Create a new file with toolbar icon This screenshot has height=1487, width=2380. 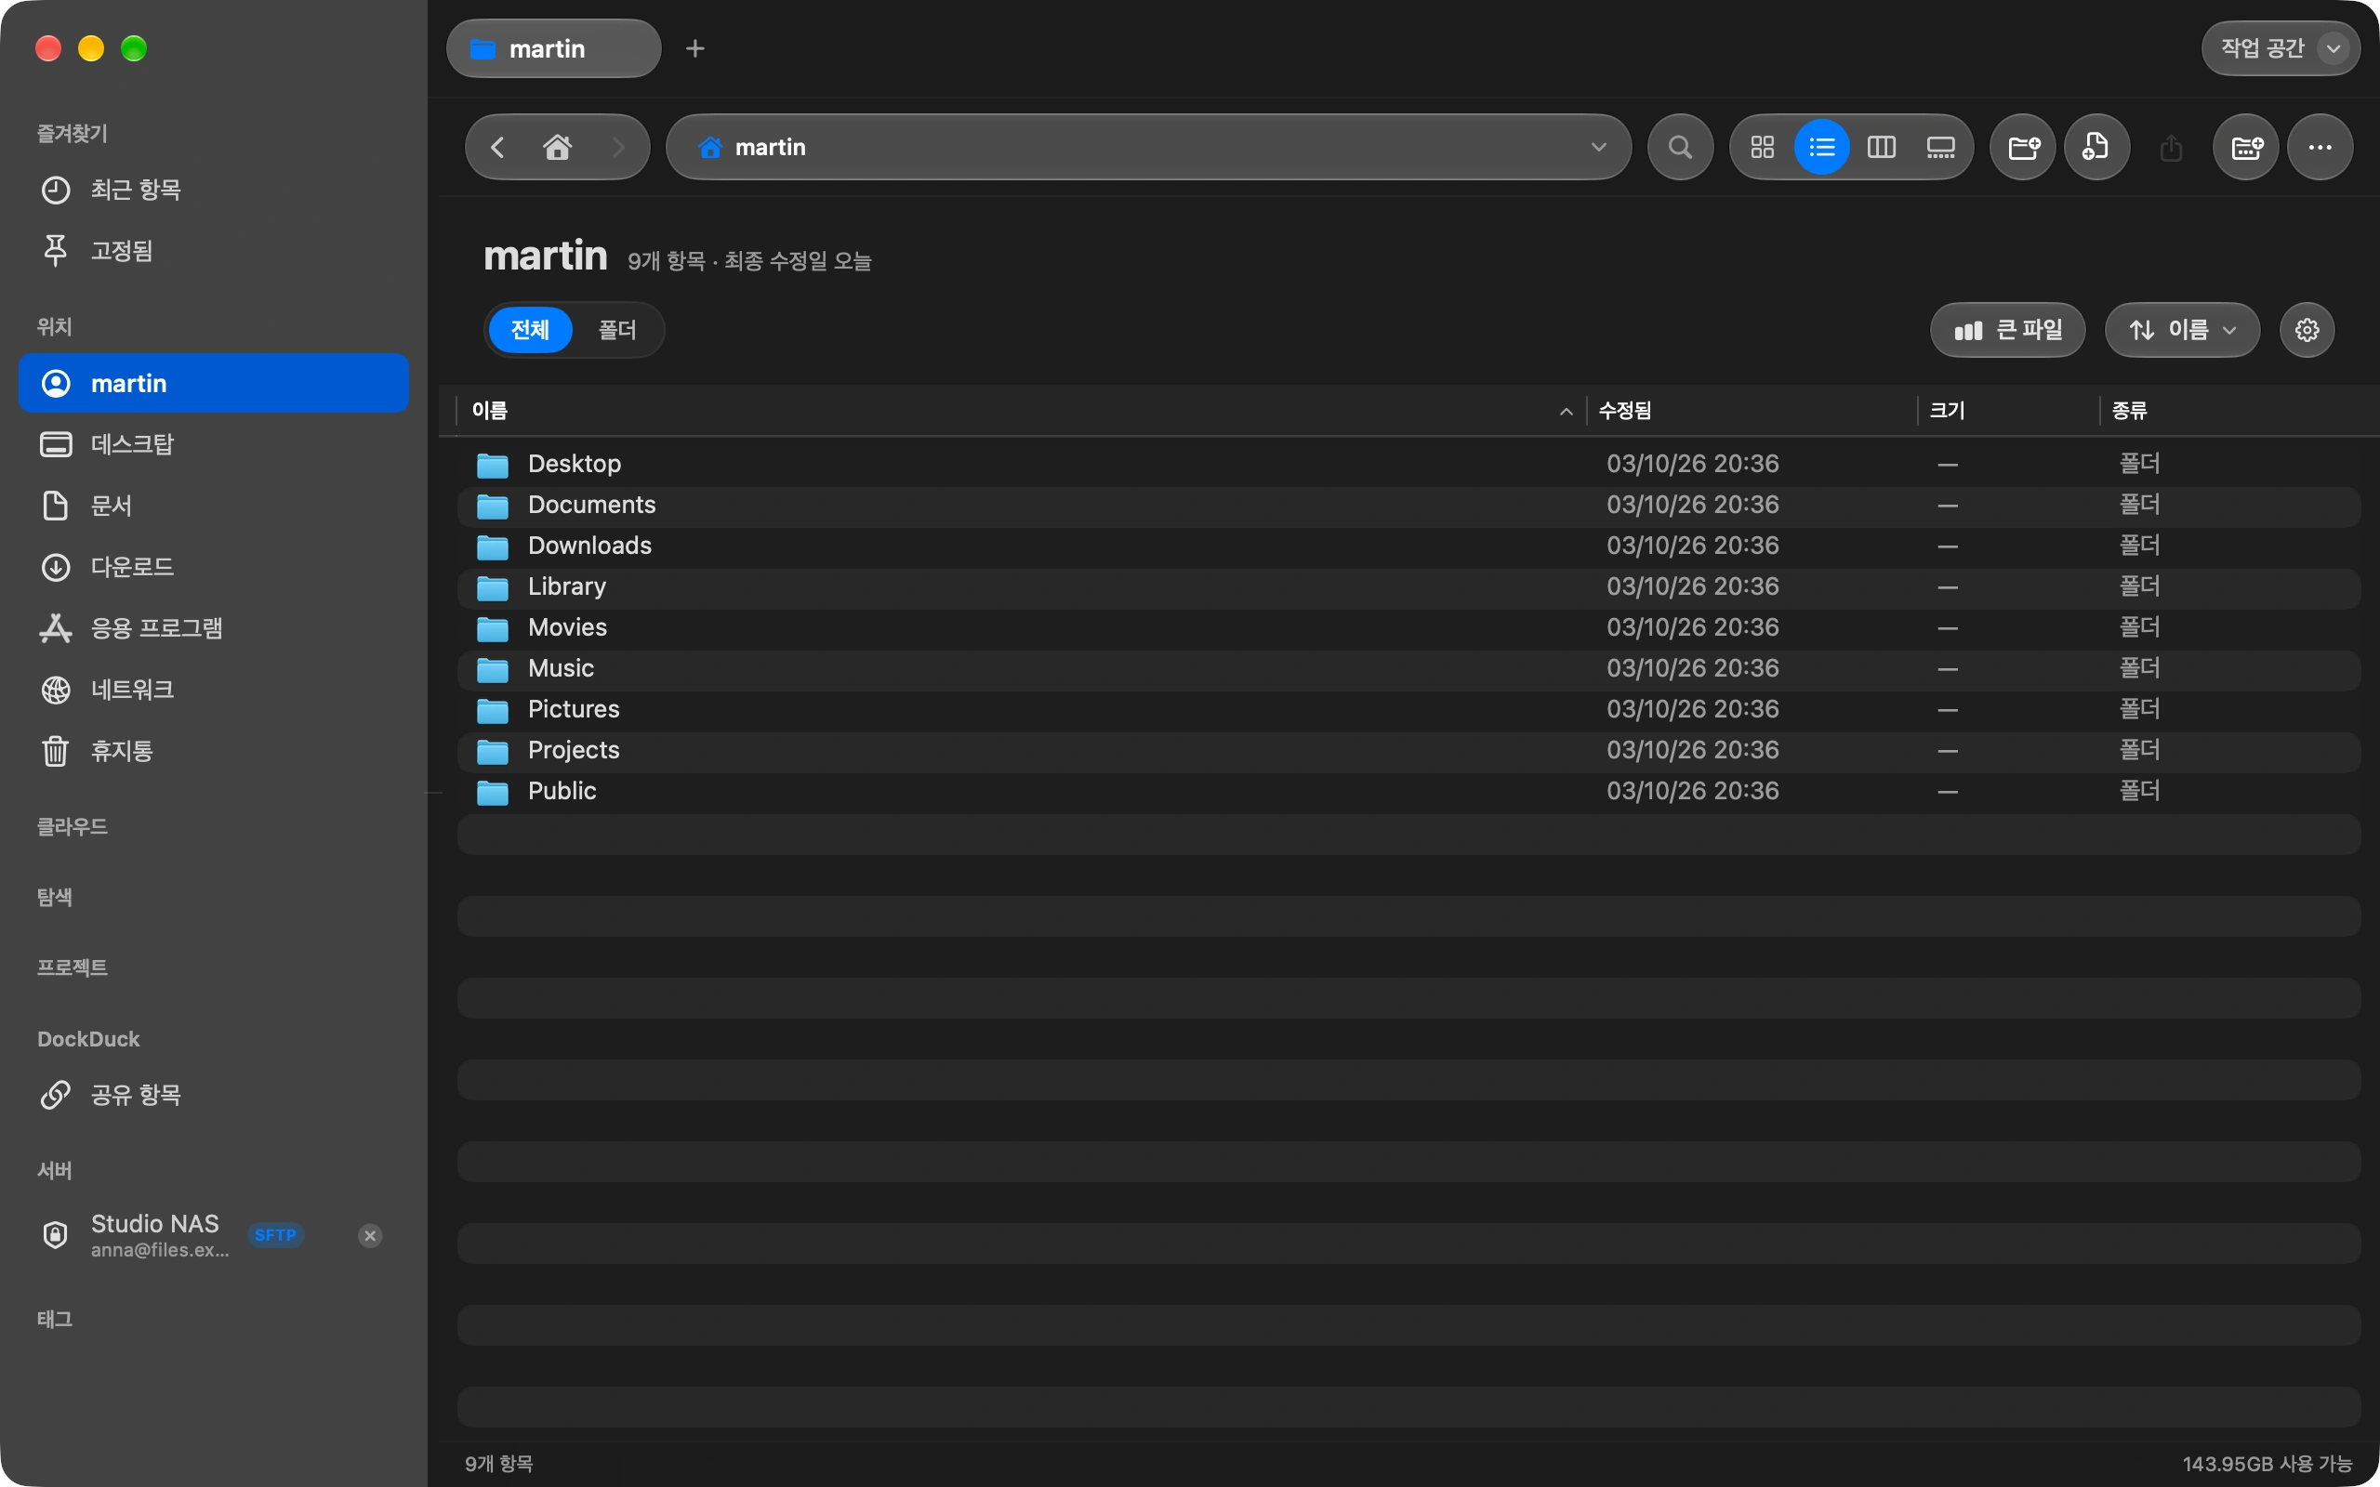(2096, 148)
